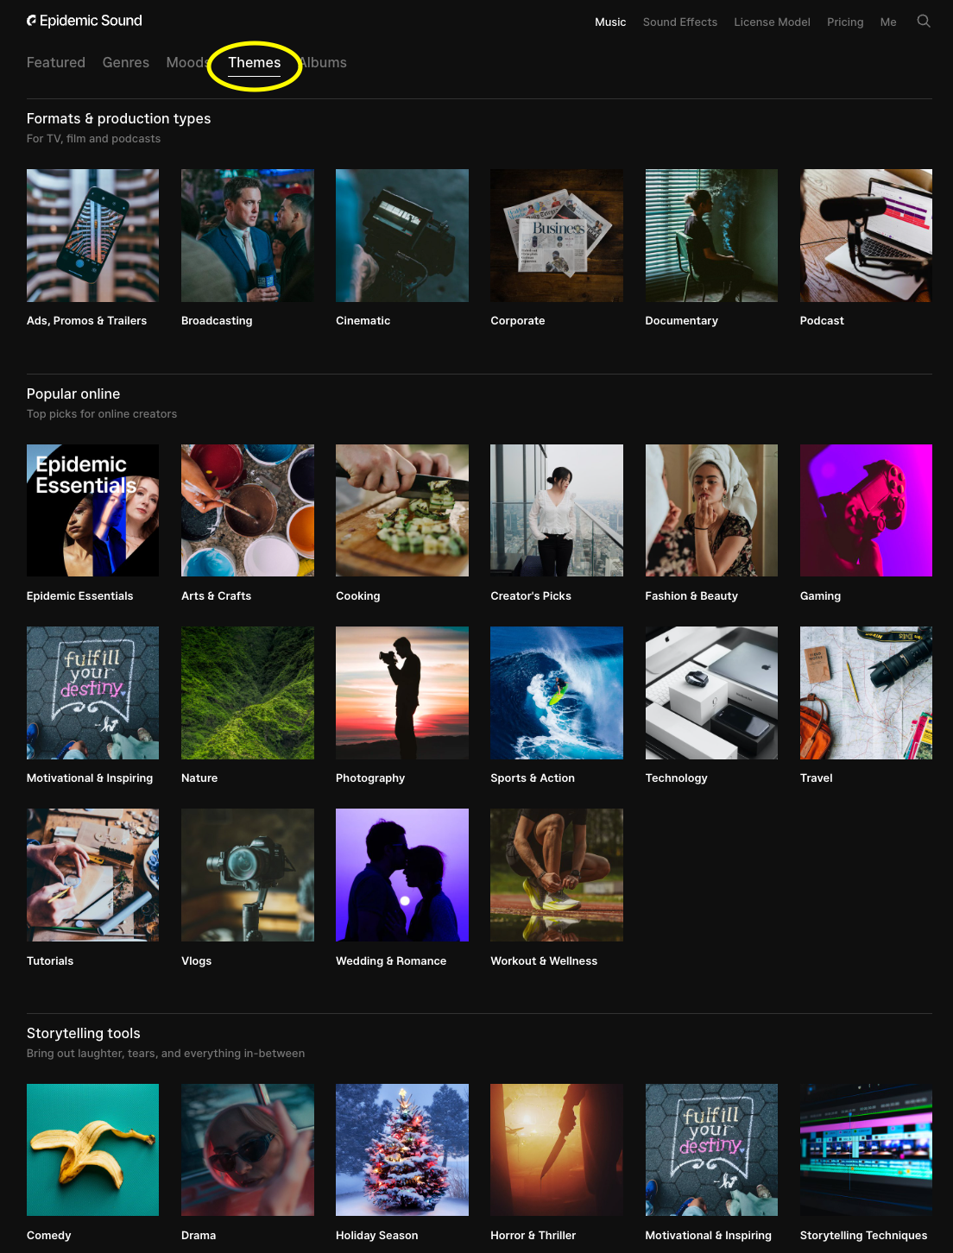Click the Wedding & Romance label

coord(390,960)
